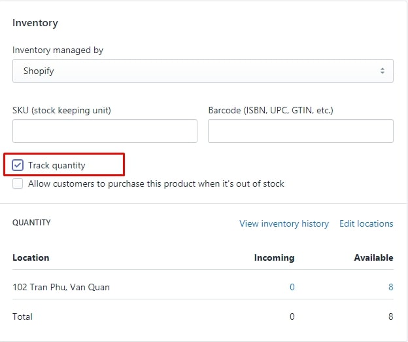Click the SKU (stock keeping unit) label
The image size is (408, 342).
point(61,111)
